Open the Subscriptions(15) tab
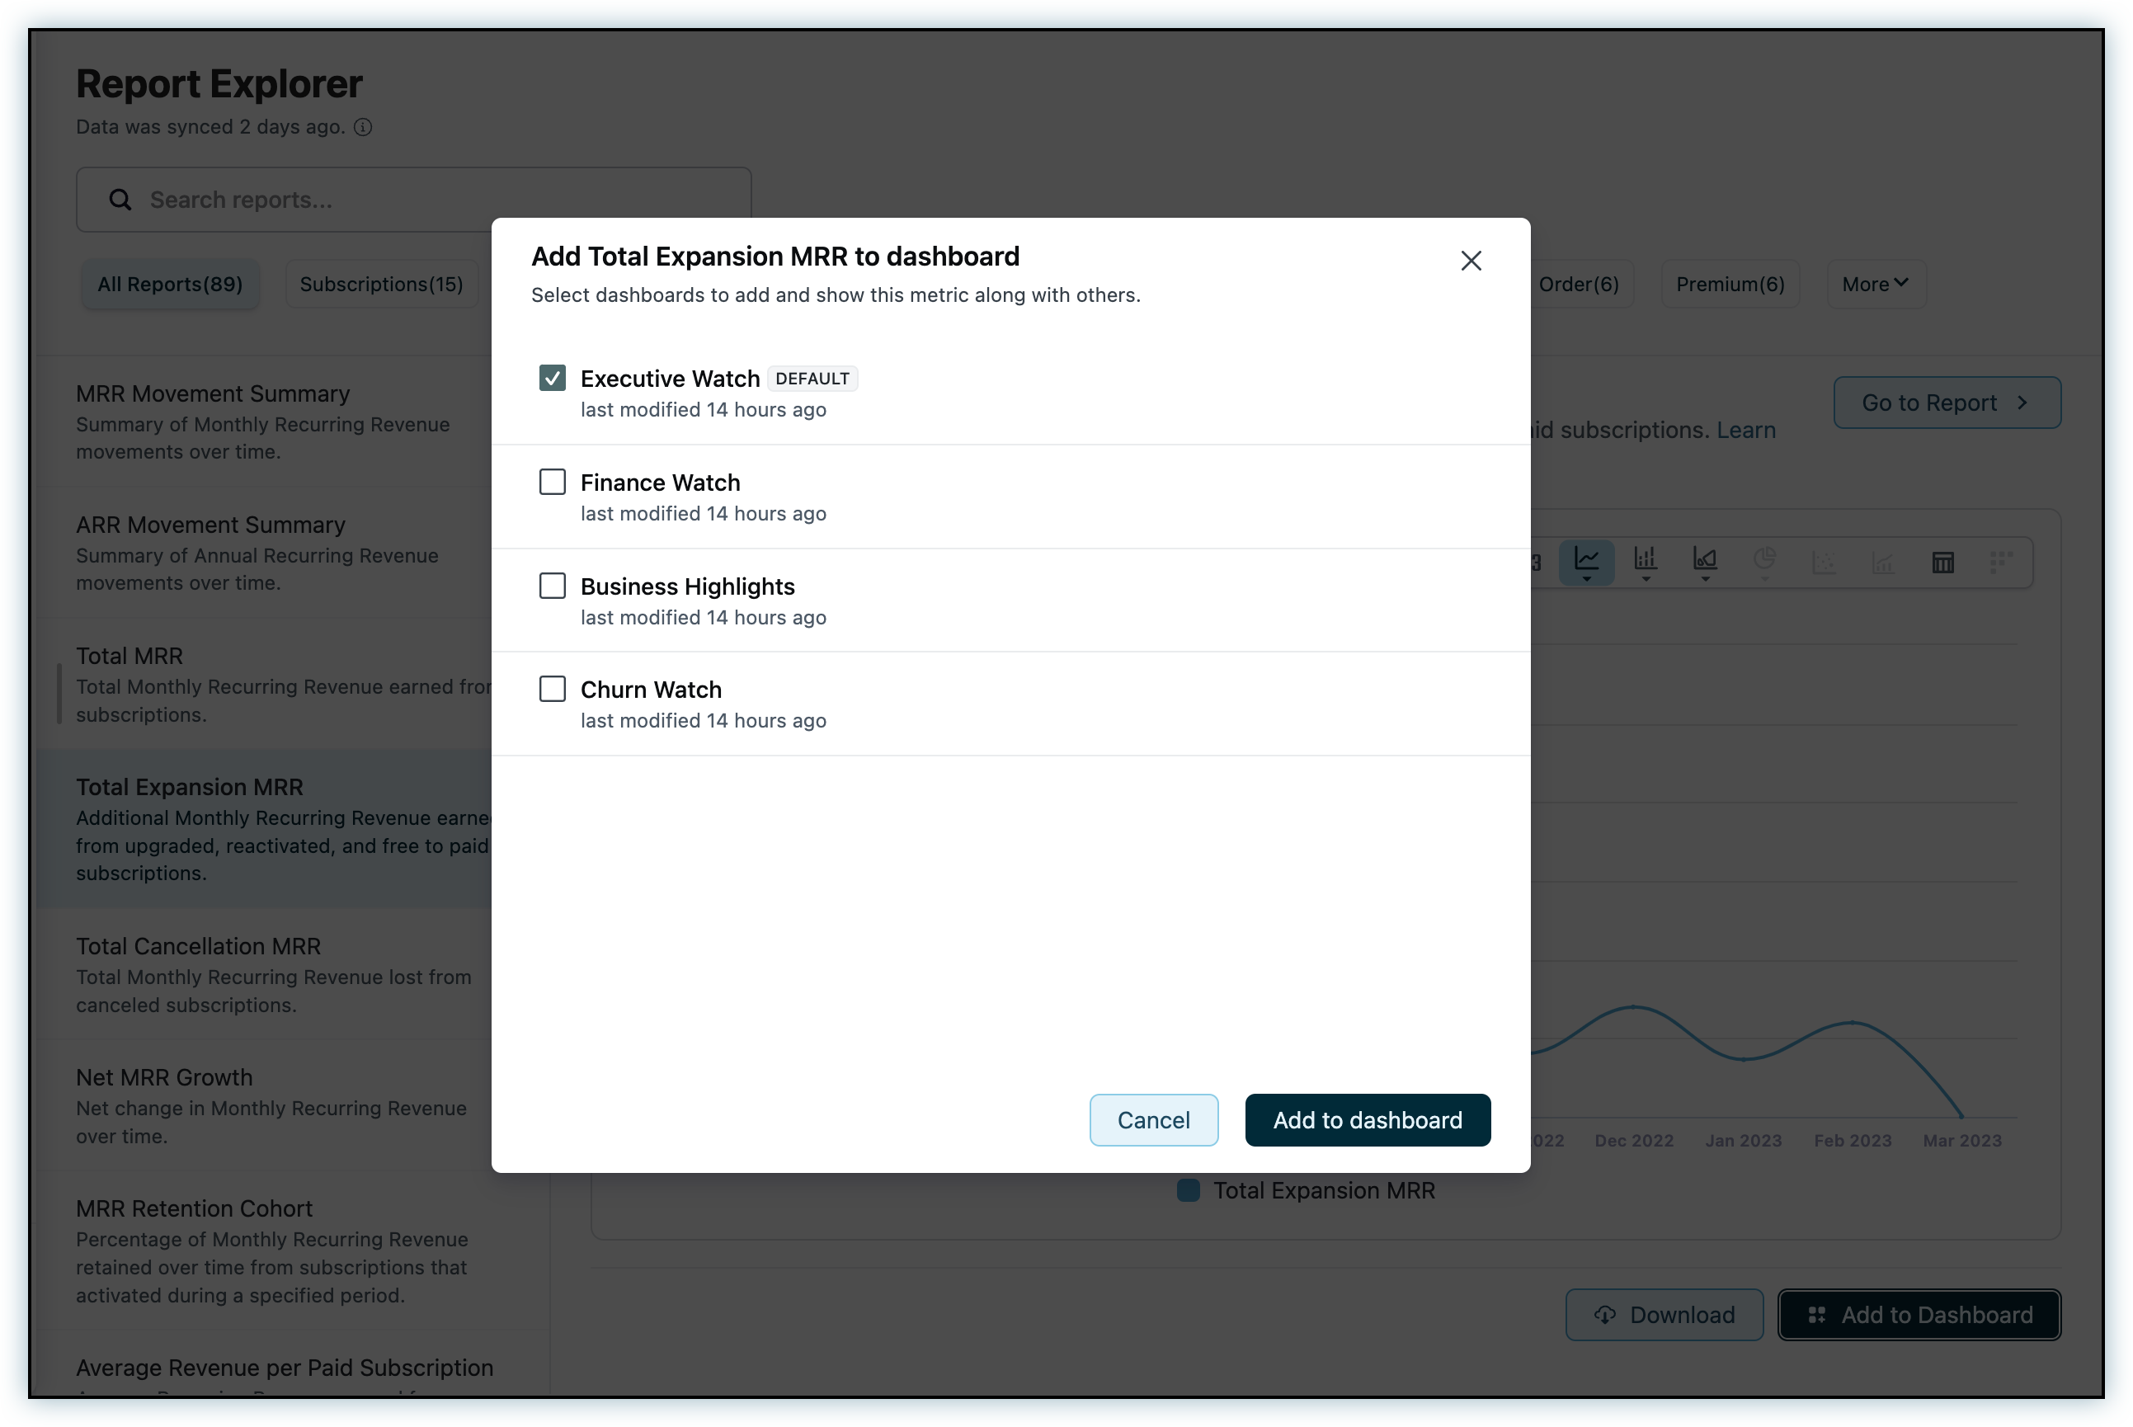 click(x=381, y=284)
